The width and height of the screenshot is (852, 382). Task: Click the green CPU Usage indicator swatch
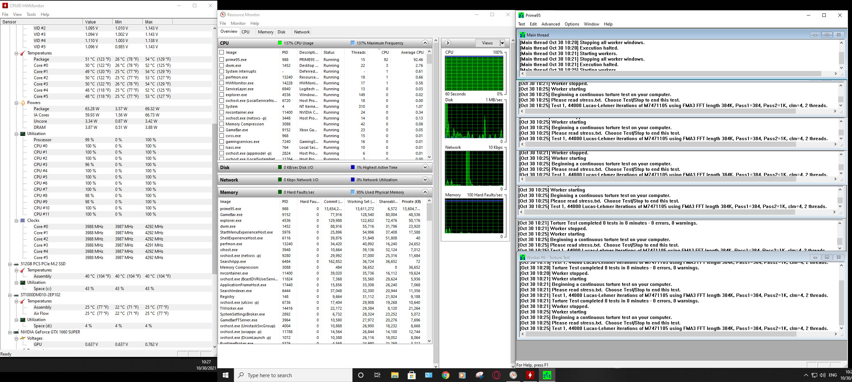280,43
